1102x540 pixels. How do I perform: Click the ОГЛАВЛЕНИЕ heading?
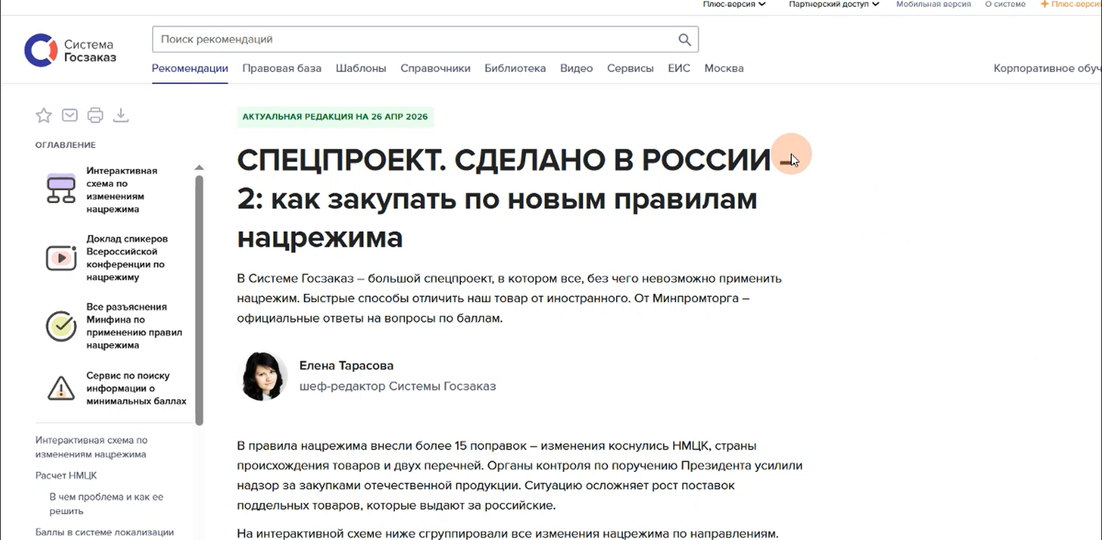(x=66, y=145)
